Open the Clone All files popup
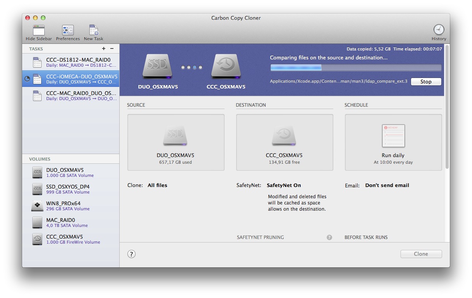 tap(157, 185)
